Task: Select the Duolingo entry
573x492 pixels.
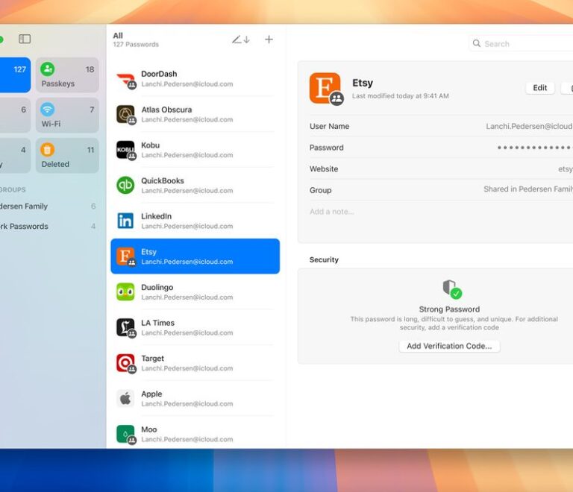Action: pos(195,292)
